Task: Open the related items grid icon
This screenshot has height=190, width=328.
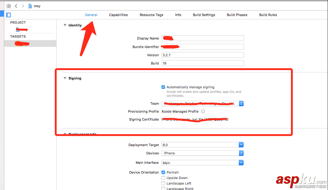Action: pos(9,6)
